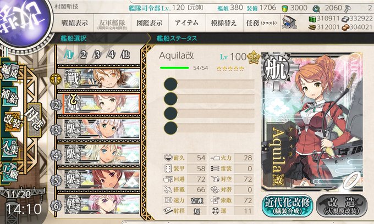Open the アイテム items menu

pos(186,23)
